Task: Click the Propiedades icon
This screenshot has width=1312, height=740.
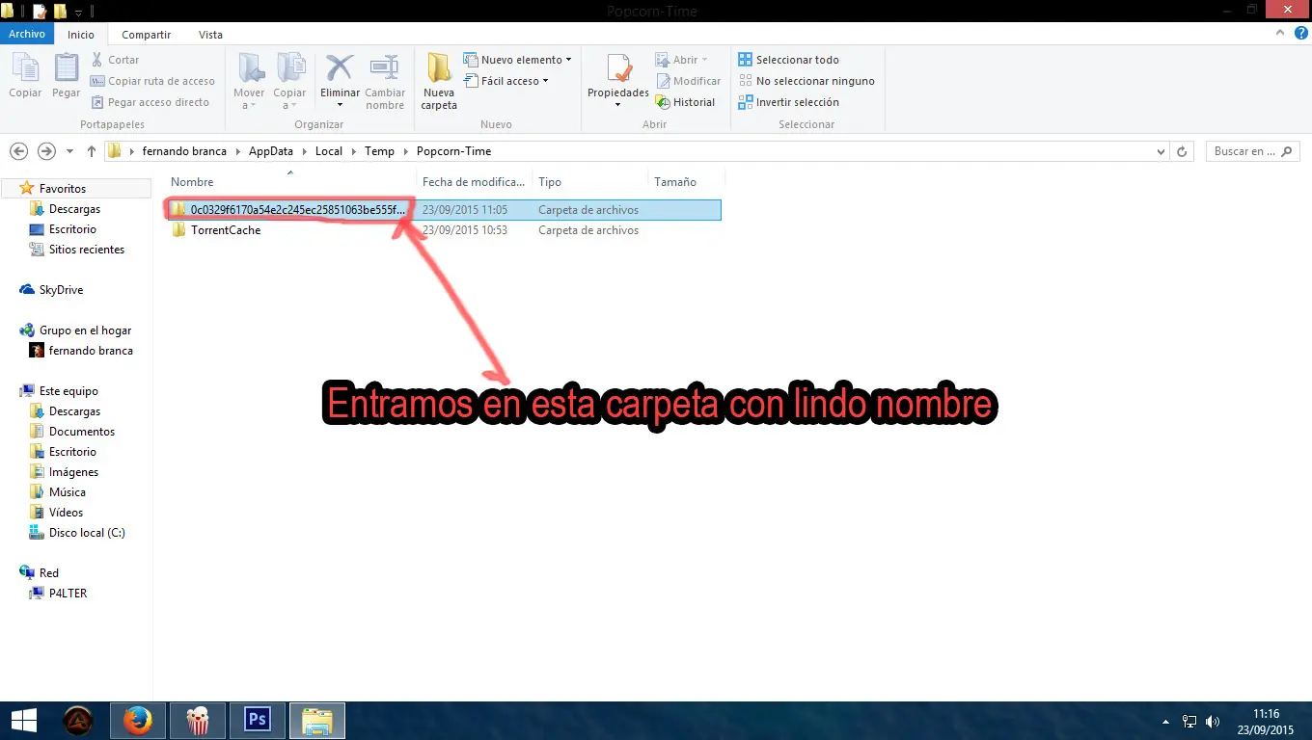Action: (618, 70)
